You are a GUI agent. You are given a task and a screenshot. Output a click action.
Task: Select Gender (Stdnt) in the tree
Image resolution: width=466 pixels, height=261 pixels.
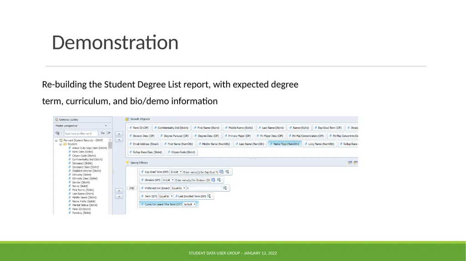(81, 182)
